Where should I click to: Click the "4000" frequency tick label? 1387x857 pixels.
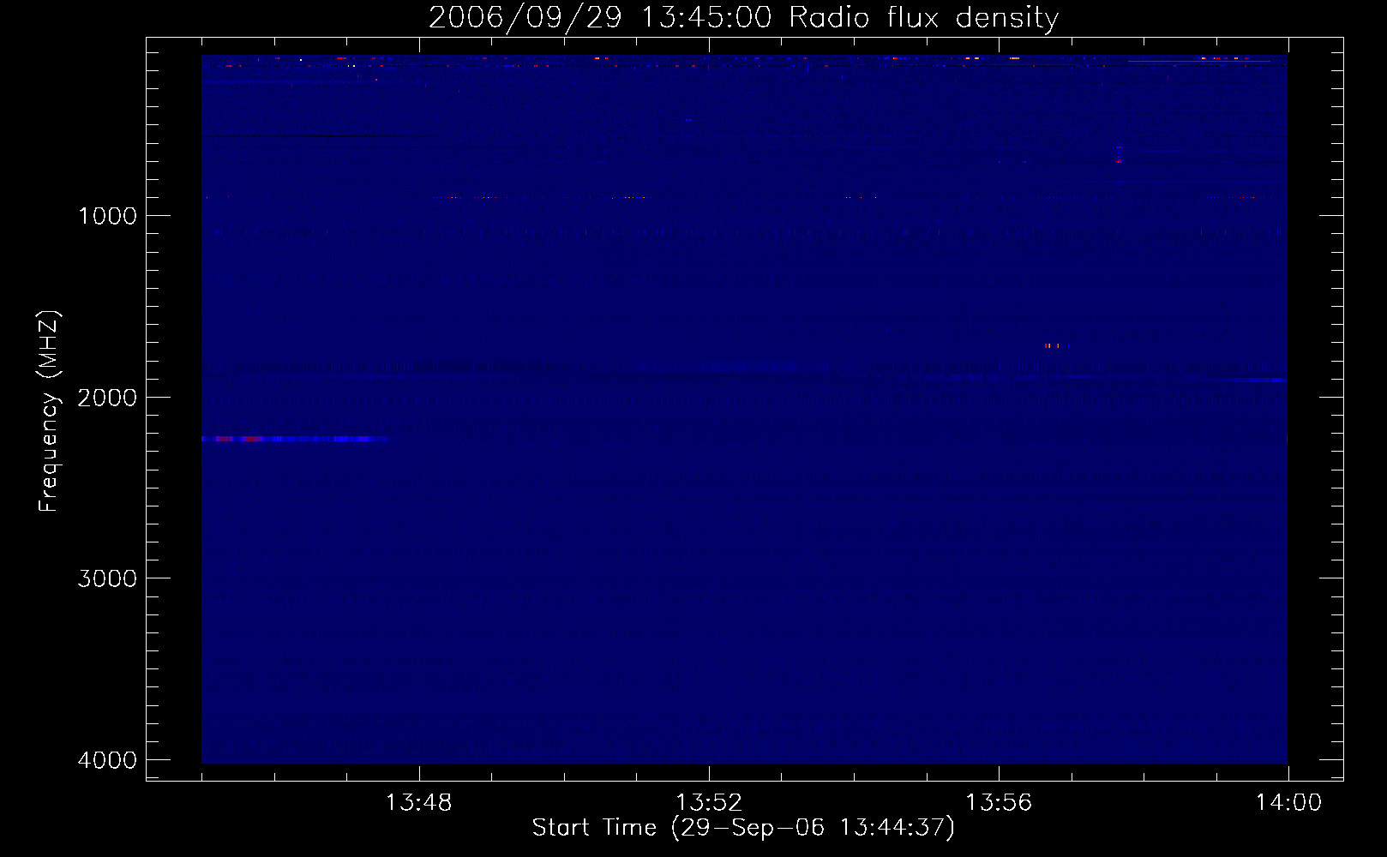(x=107, y=759)
